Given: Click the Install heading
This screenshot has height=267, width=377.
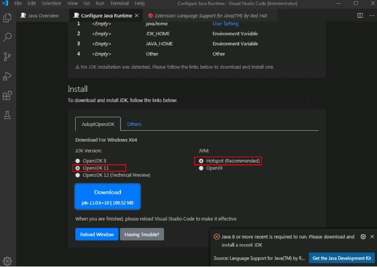Looking at the screenshot, I should click(78, 89).
